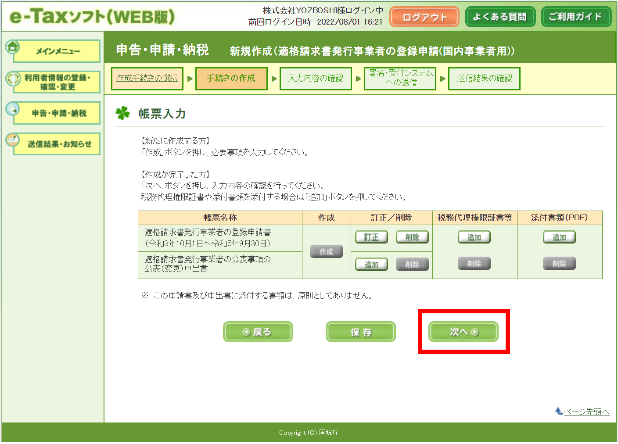Click the house icon beside メインメニュー

(x=12, y=47)
